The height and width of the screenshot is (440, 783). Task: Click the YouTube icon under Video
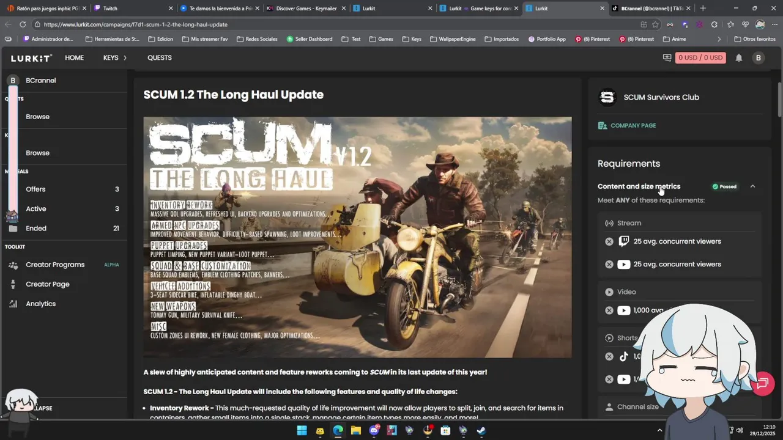click(623, 310)
